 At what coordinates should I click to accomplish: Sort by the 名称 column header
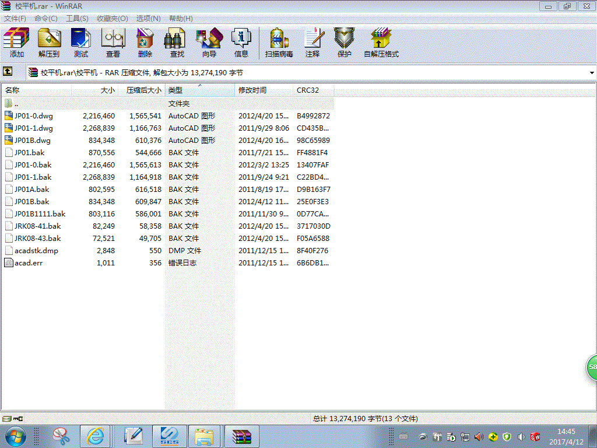tap(37, 90)
